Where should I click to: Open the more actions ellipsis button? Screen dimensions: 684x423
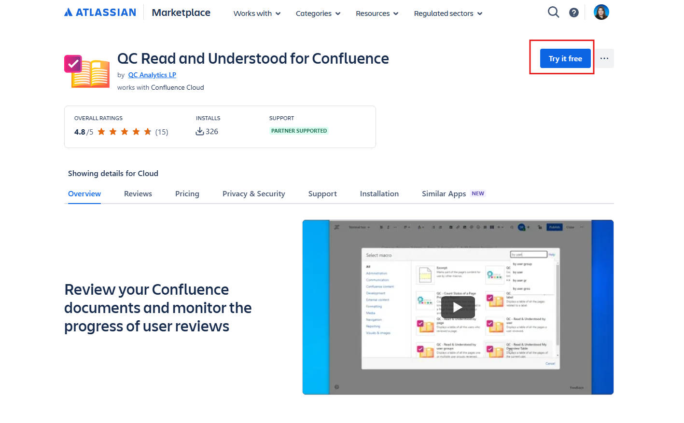pyautogui.click(x=604, y=58)
